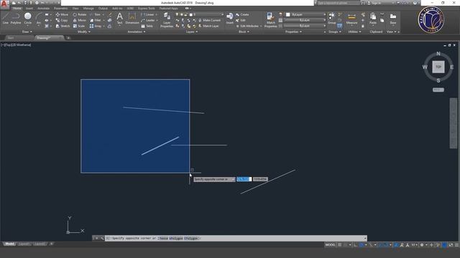This screenshot has height=258, width=460.
Task: Open status bar customization menu
Action: tap(457, 245)
